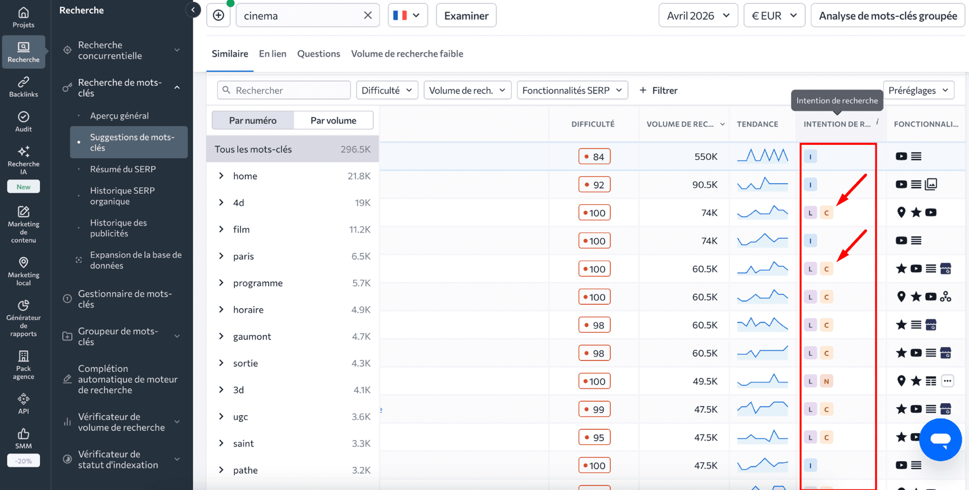Open the Avril 2026 date dropdown
The height and width of the screenshot is (490, 969).
pos(698,15)
